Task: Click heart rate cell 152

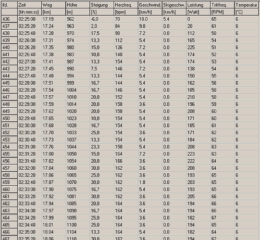Action: click(x=126, y=97)
